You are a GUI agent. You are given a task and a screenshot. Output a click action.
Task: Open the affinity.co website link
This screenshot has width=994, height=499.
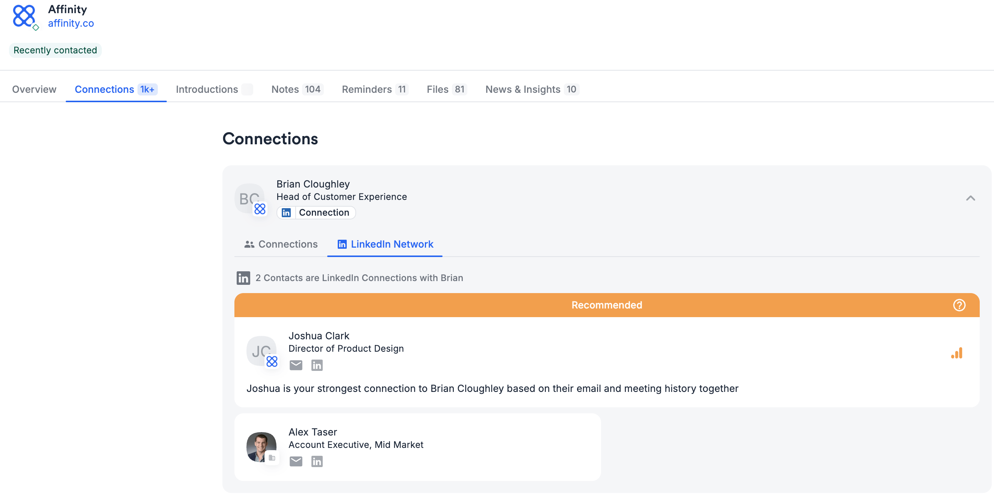71,23
